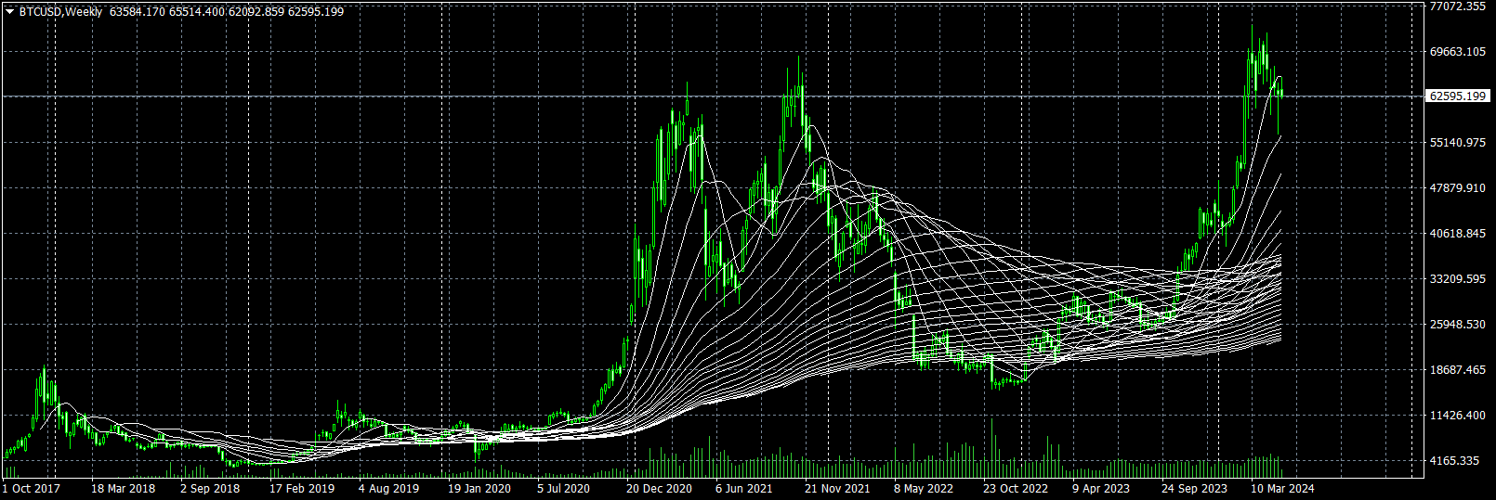Image resolution: width=1496 pixels, height=500 pixels.
Task: Click the 21 Nov 2021 date label
Action: (837, 489)
